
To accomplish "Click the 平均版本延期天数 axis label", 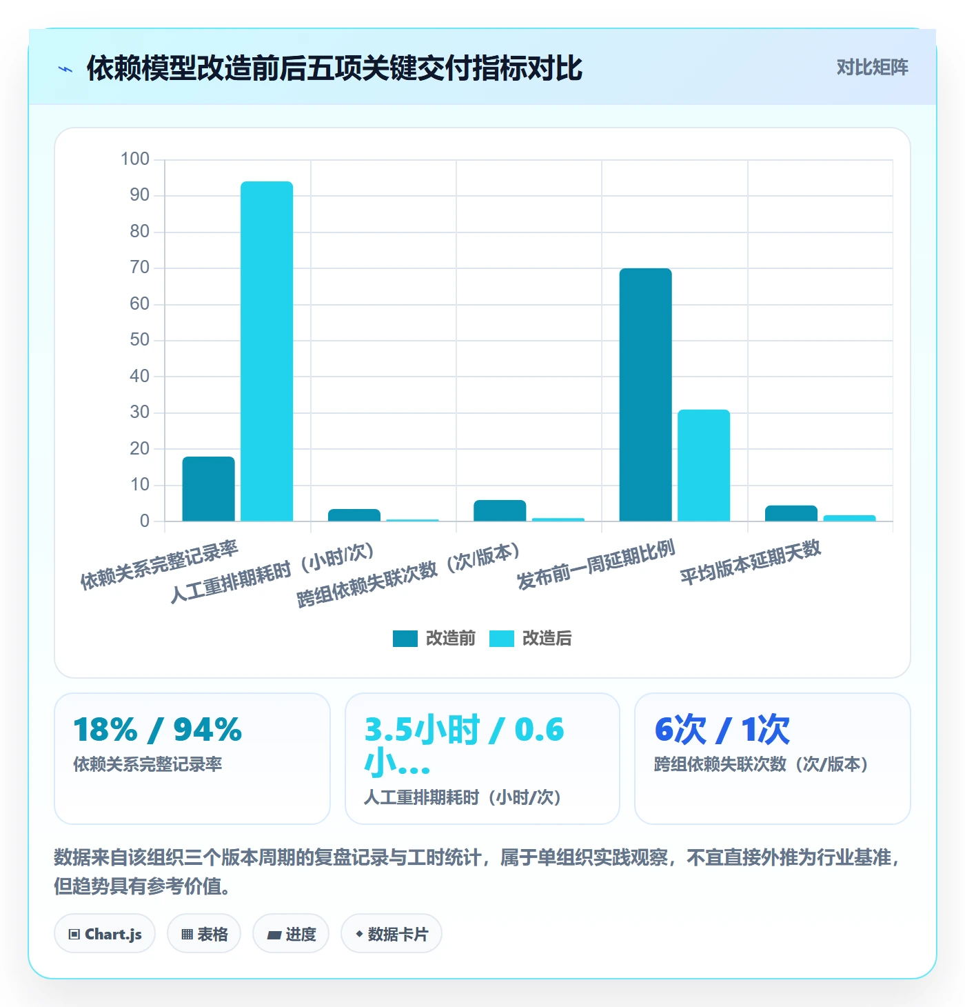I will coord(751,562).
